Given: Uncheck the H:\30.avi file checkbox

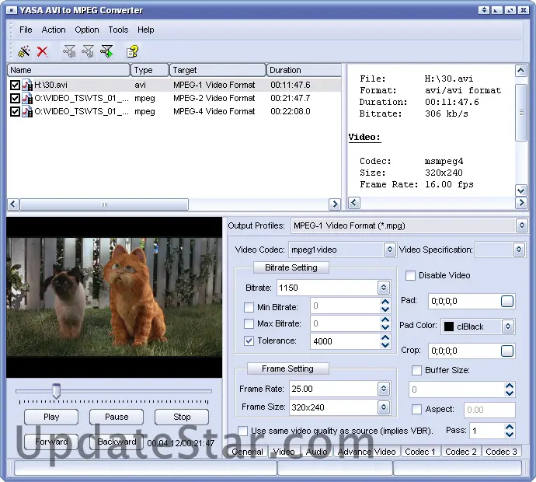Looking at the screenshot, I should pyautogui.click(x=15, y=85).
